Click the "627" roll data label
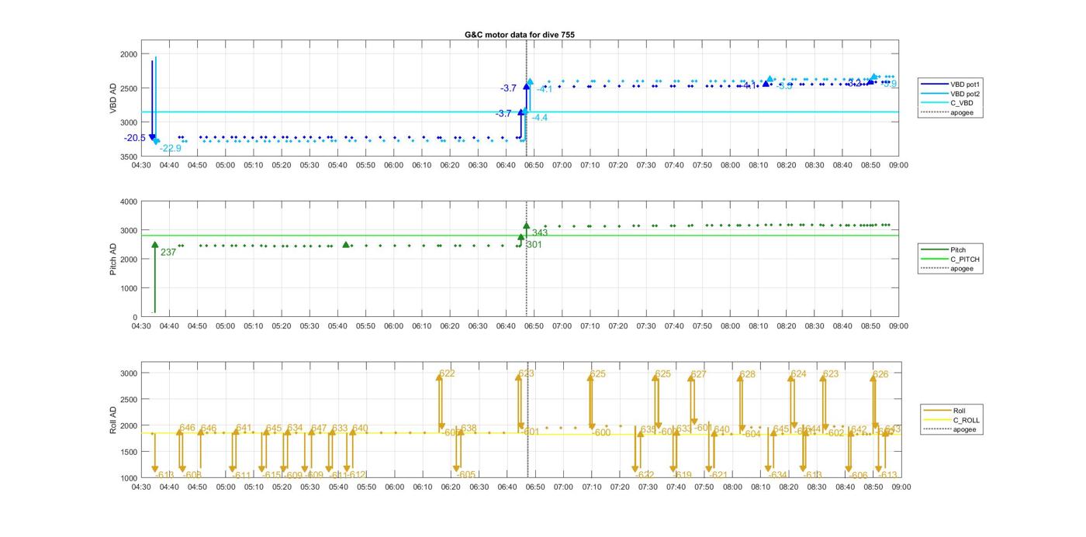 pos(699,374)
